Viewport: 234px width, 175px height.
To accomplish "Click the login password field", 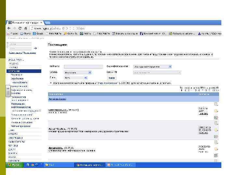I will pos(20,48).
